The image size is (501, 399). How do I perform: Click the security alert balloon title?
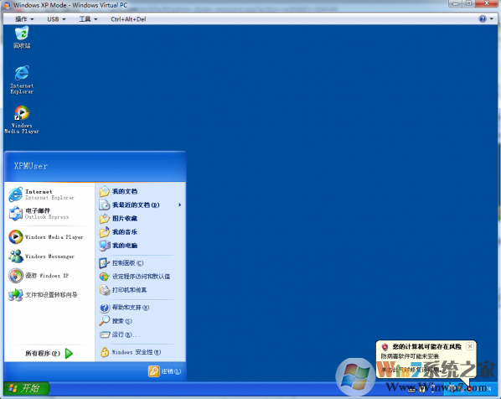(427, 346)
